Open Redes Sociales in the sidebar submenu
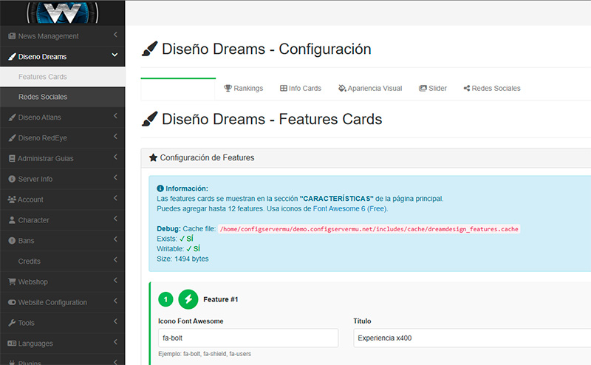Screen dimensions: 591x365 tap(43, 97)
